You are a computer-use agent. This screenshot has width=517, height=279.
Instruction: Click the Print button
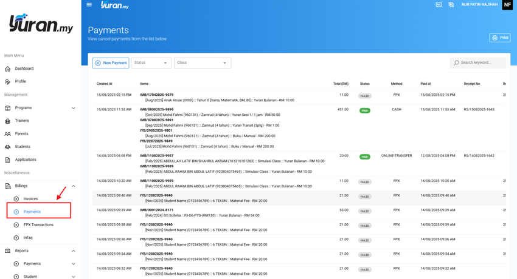coord(500,38)
